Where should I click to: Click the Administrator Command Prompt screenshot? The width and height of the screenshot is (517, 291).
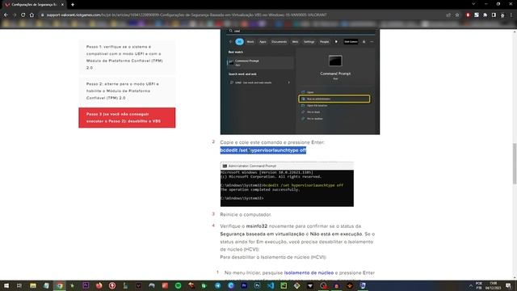click(287, 184)
